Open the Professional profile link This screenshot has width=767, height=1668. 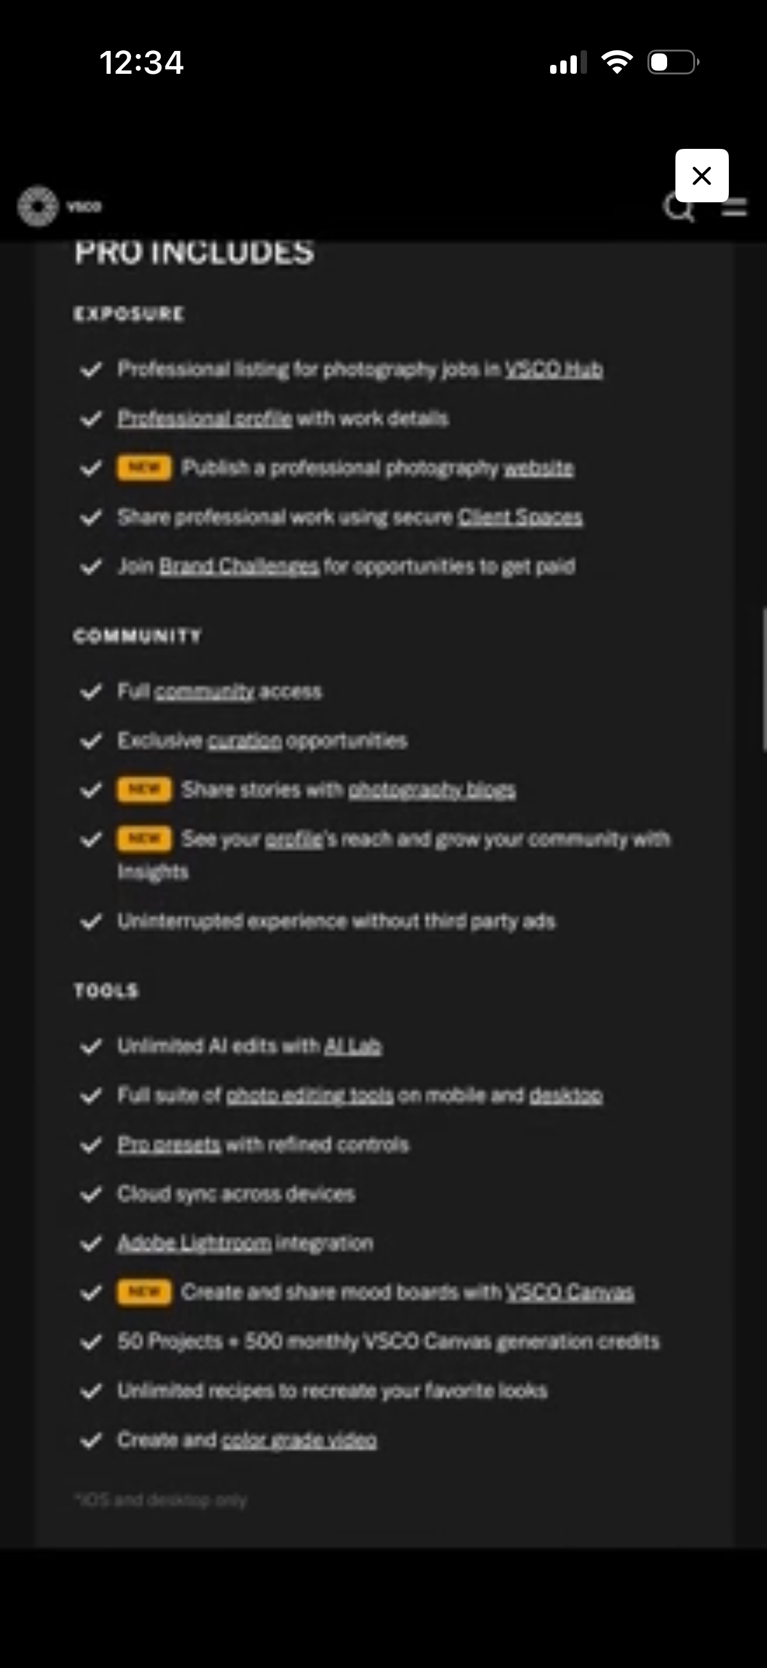tap(205, 419)
